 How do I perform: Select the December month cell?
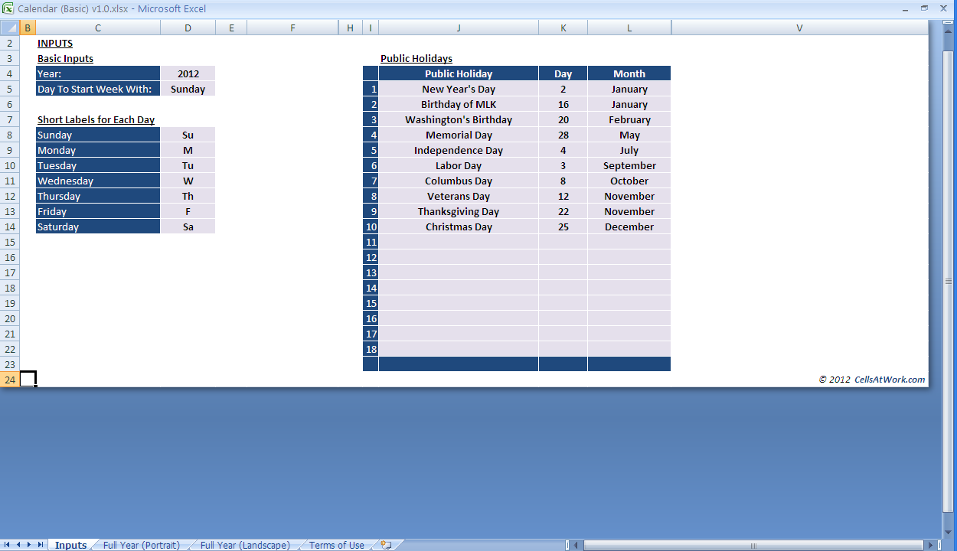click(629, 227)
